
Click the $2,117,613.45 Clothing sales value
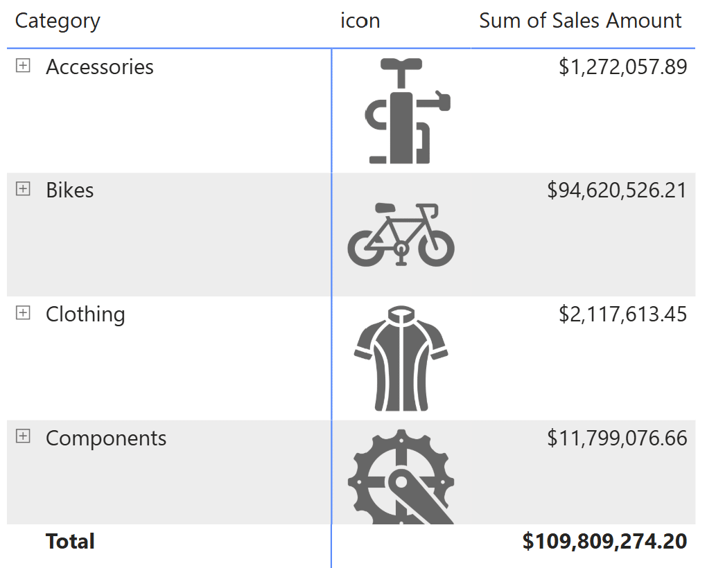point(622,314)
